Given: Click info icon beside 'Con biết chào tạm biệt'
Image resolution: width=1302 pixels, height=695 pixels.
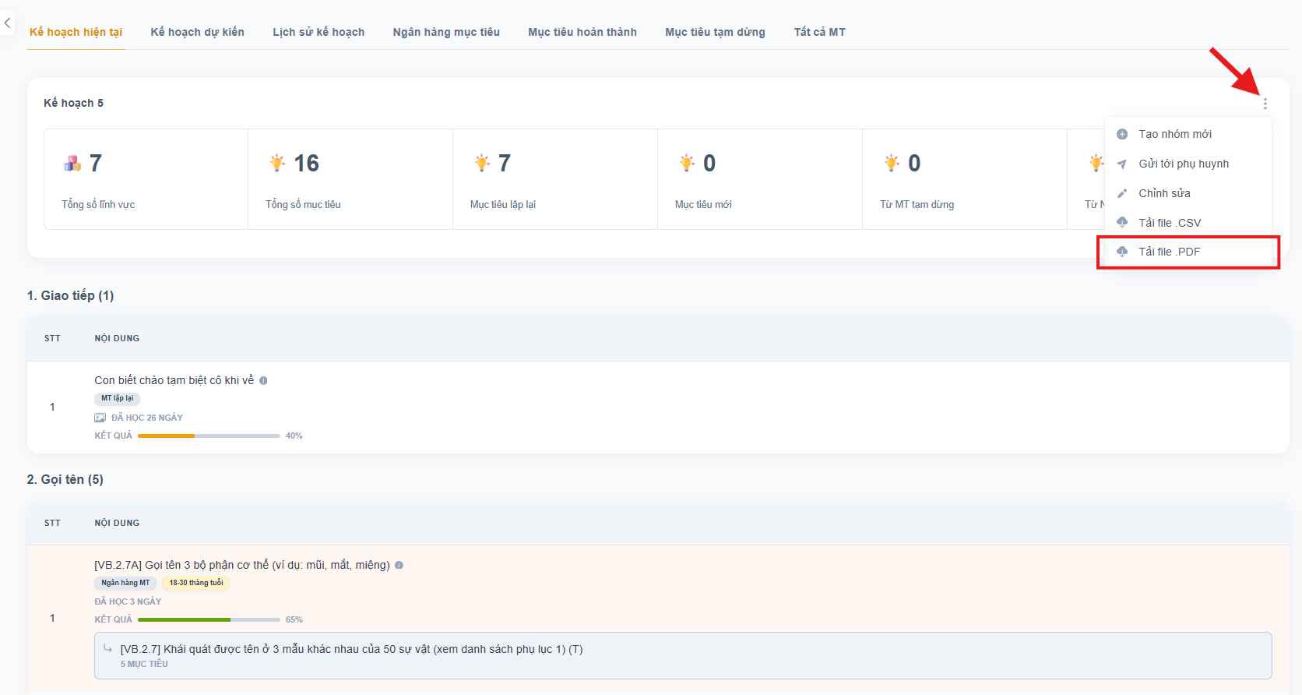Looking at the screenshot, I should [x=263, y=381].
